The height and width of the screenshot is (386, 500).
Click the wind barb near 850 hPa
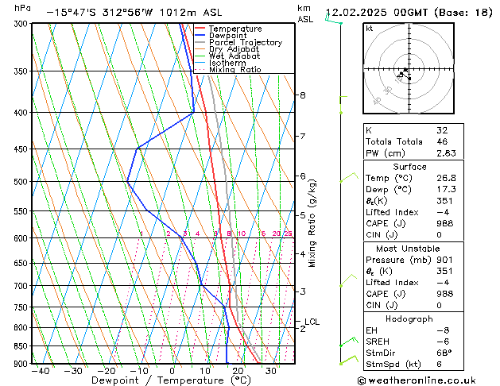346,342
